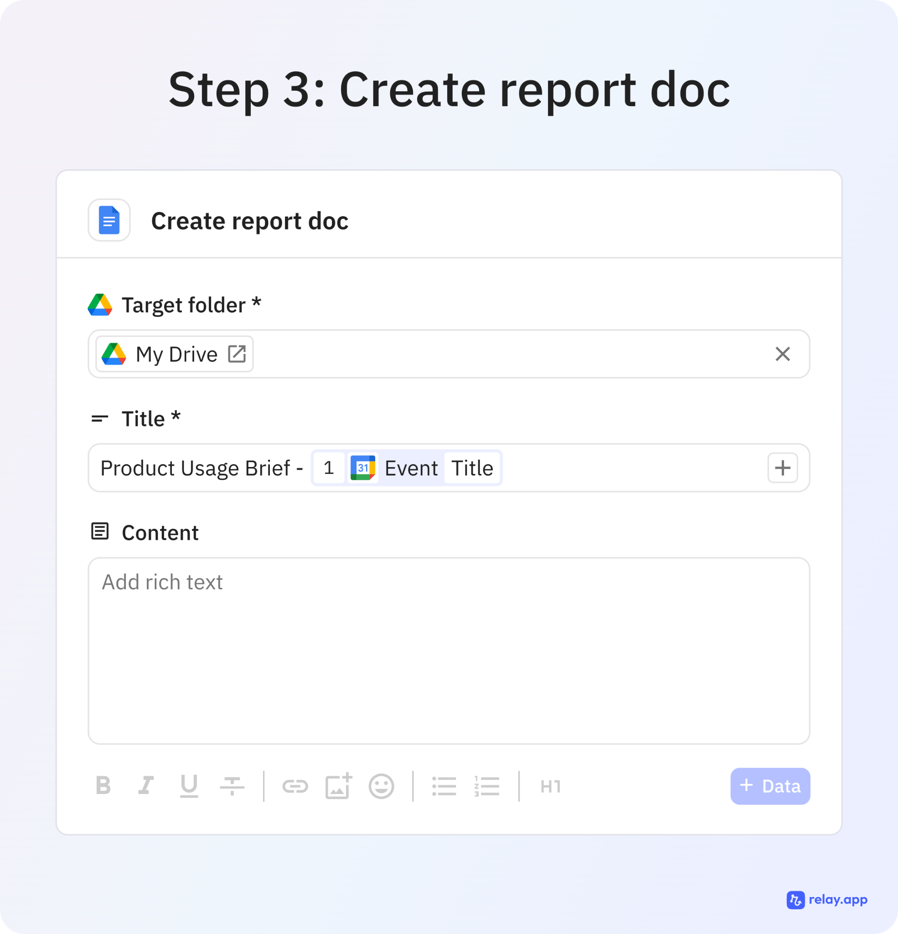Screen dimensions: 898x934
Task: Click plus button in Title field
Action: 782,468
